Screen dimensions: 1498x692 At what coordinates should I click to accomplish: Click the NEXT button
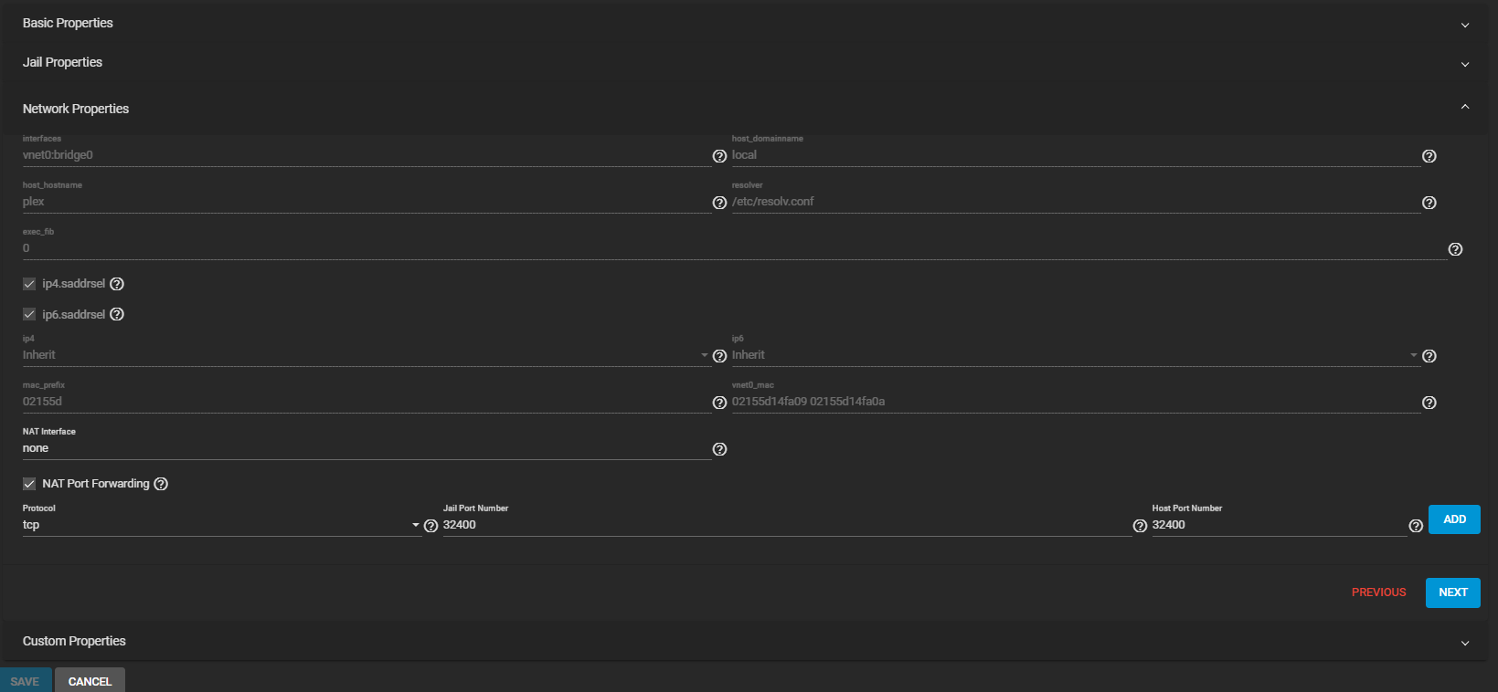(x=1452, y=592)
